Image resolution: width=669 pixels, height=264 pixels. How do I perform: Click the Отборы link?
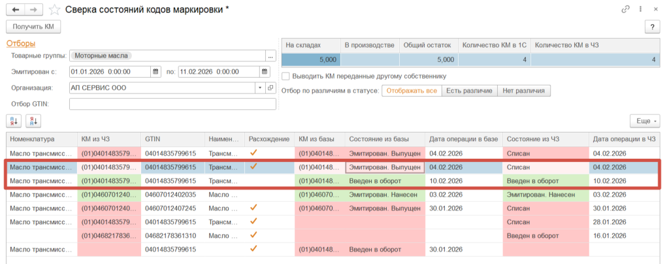click(x=20, y=43)
